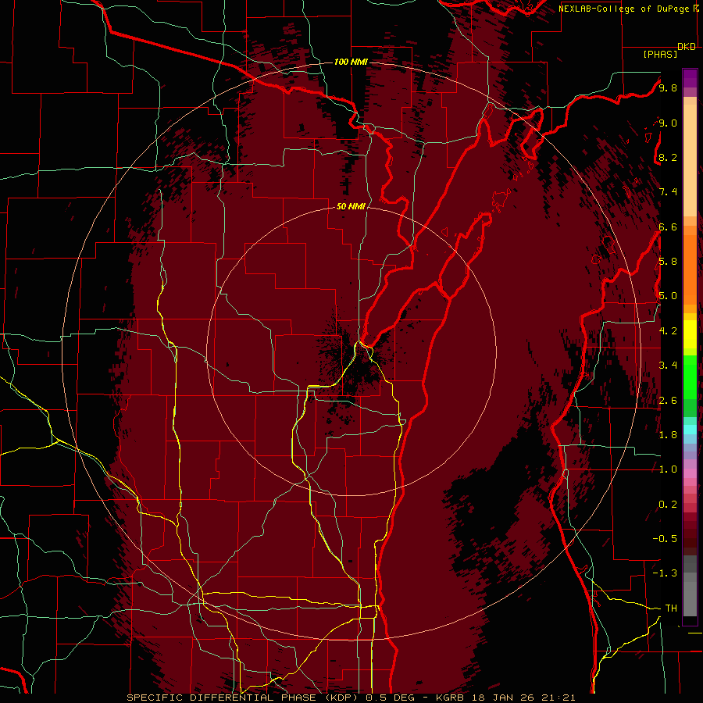The height and width of the screenshot is (703, 703).
Task: Click the pink segment of the color bar
Action: pos(690,473)
